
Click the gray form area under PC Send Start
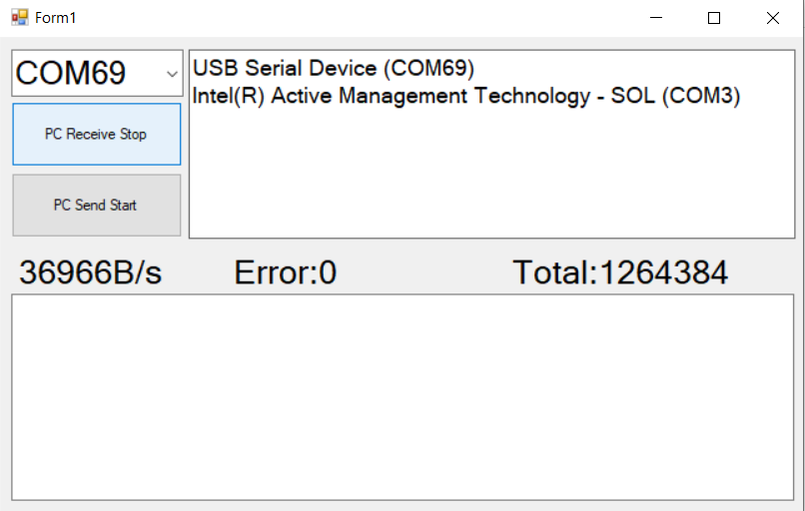(x=97, y=245)
